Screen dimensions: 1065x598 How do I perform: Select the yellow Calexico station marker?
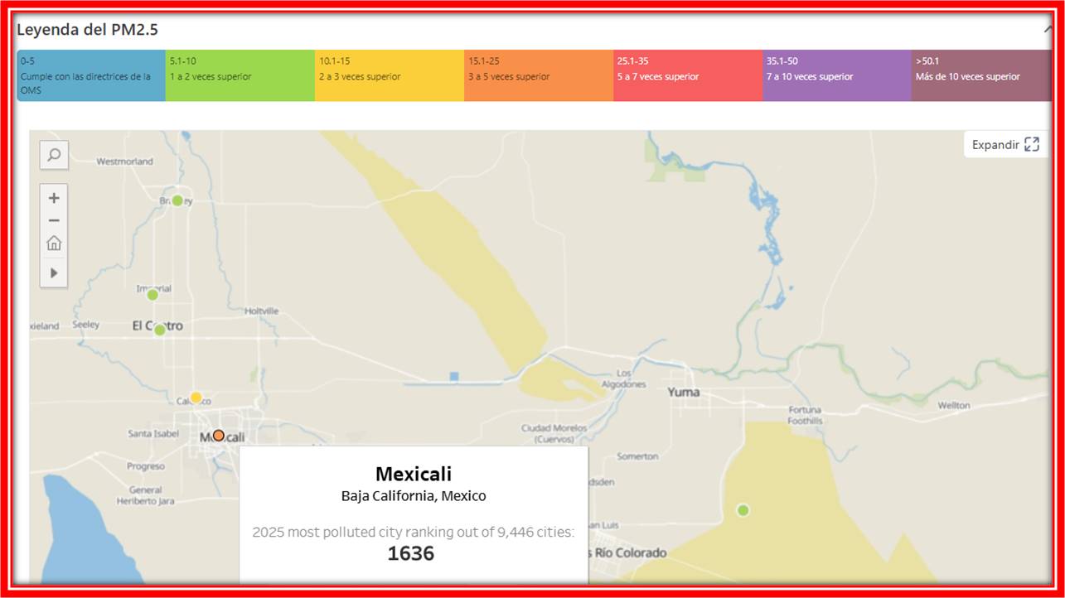pyautogui.click(x=196, y=398)
